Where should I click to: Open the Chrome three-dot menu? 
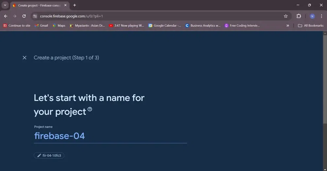(321, 16)
